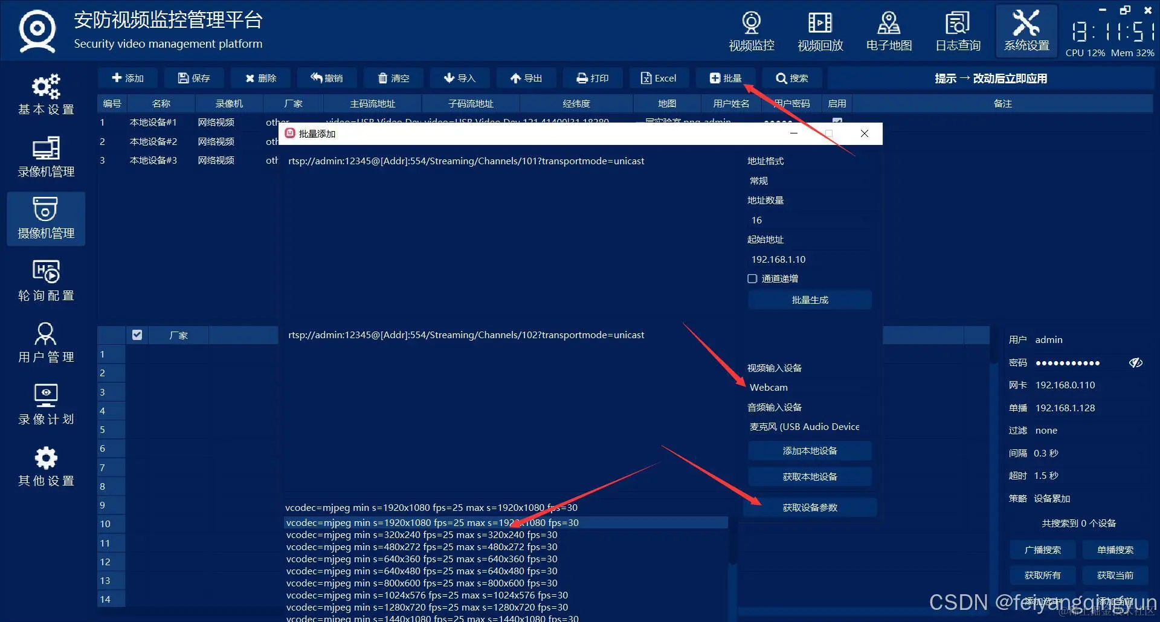
Task: Open the 视频监控 video monitoring module
Action: (x=752, y=31)
